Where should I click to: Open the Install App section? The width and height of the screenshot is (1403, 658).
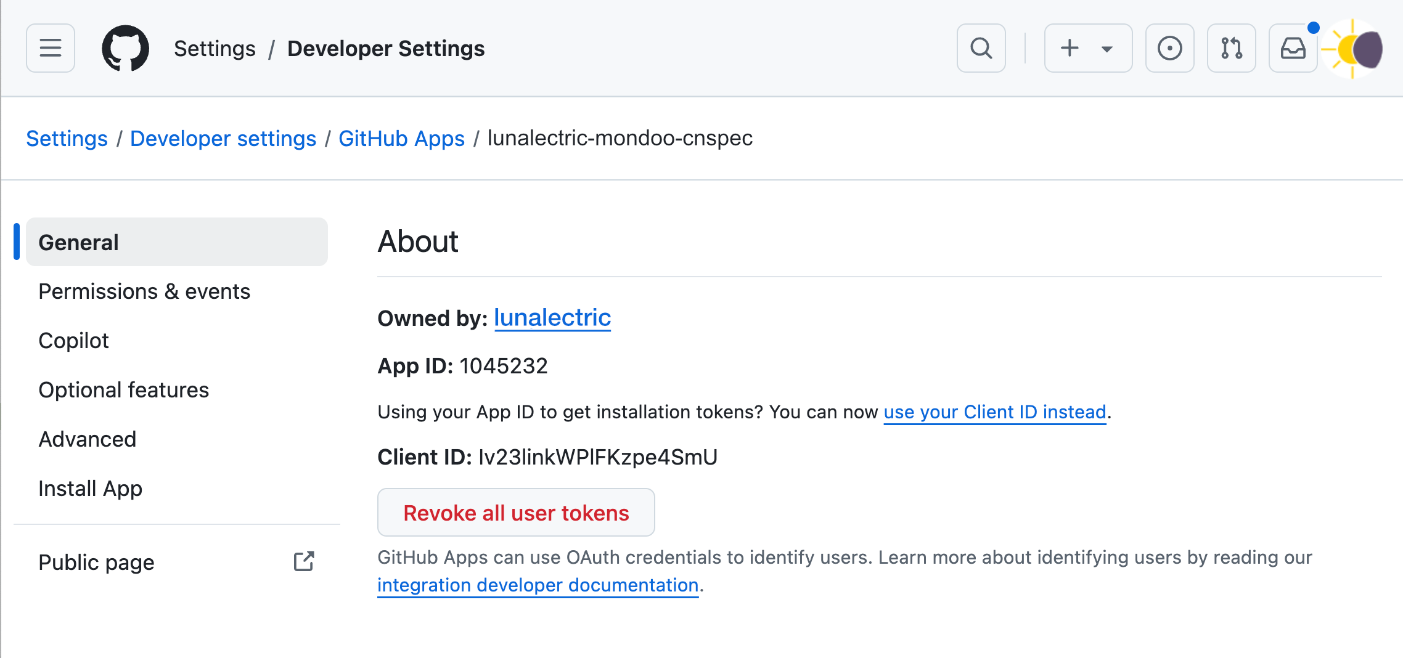click(x=90, y=488)
